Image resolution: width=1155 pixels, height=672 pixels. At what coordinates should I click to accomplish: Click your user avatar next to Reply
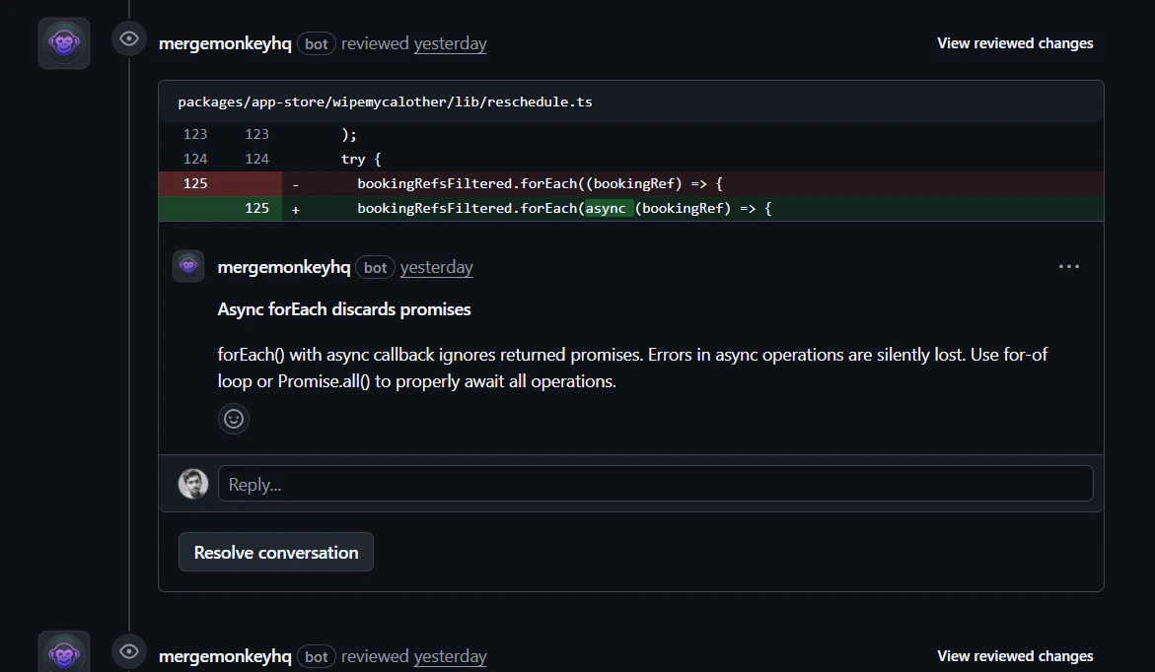[192, 483]
